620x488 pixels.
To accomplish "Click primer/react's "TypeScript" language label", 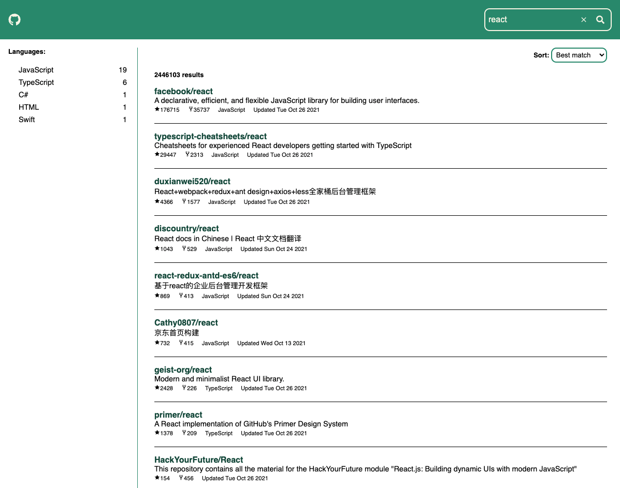I will [219, 433].
